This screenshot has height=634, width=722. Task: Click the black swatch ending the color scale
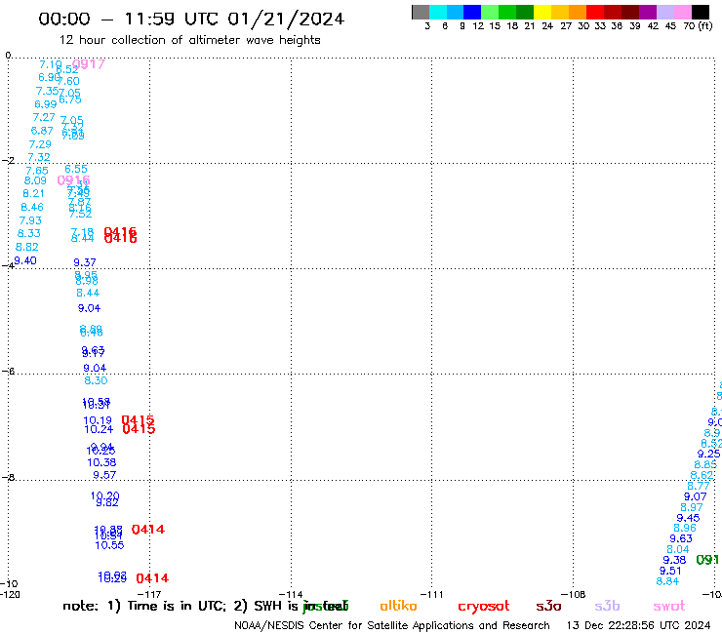[701, 12]
